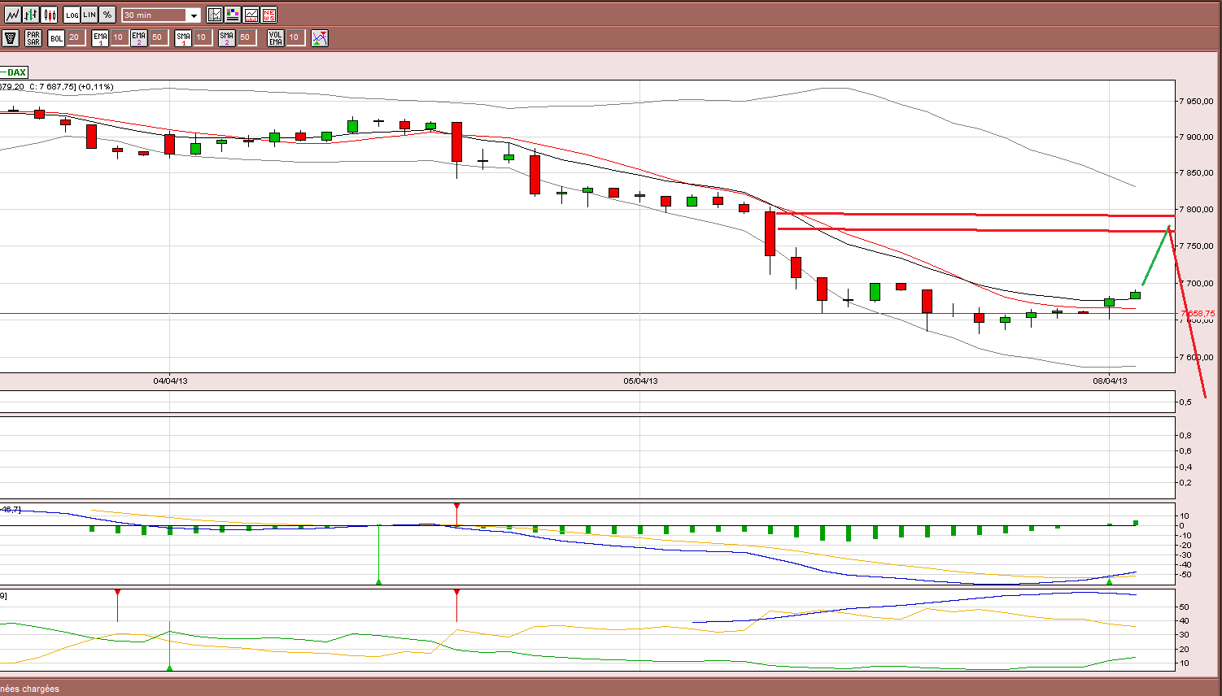This screenshot has width=1222, height=696.
Task: Click the 7 950,00 price axis label
Action: pos(1196,101)
